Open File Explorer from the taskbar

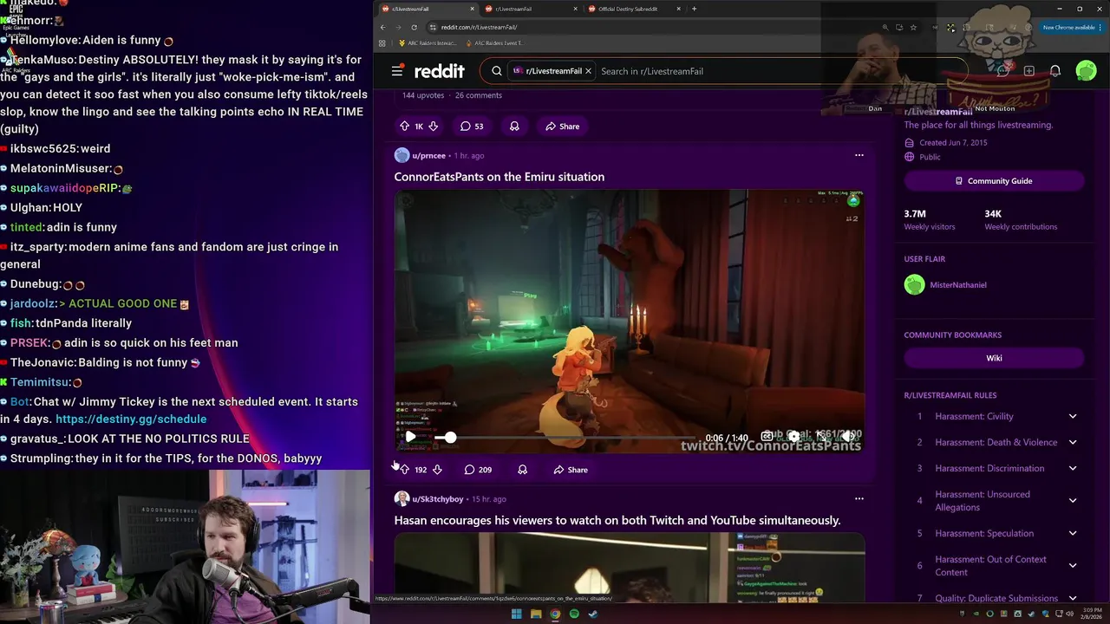click(536, 614)
